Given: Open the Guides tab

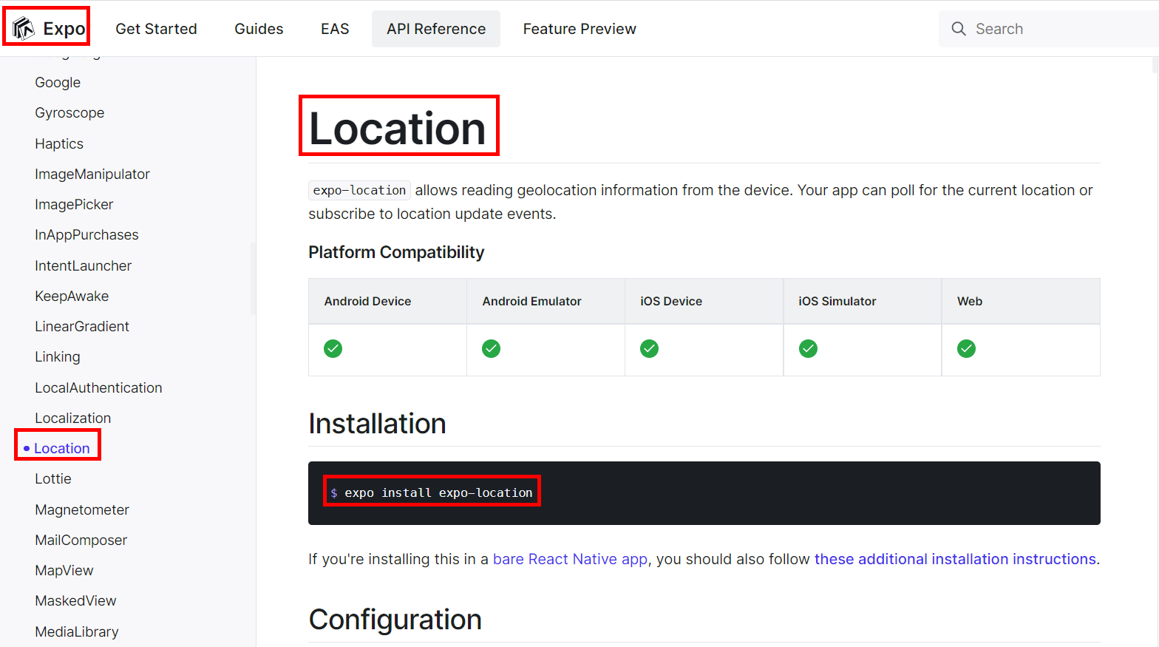Looking at the screenshot, I should click(x=259, y=29).
